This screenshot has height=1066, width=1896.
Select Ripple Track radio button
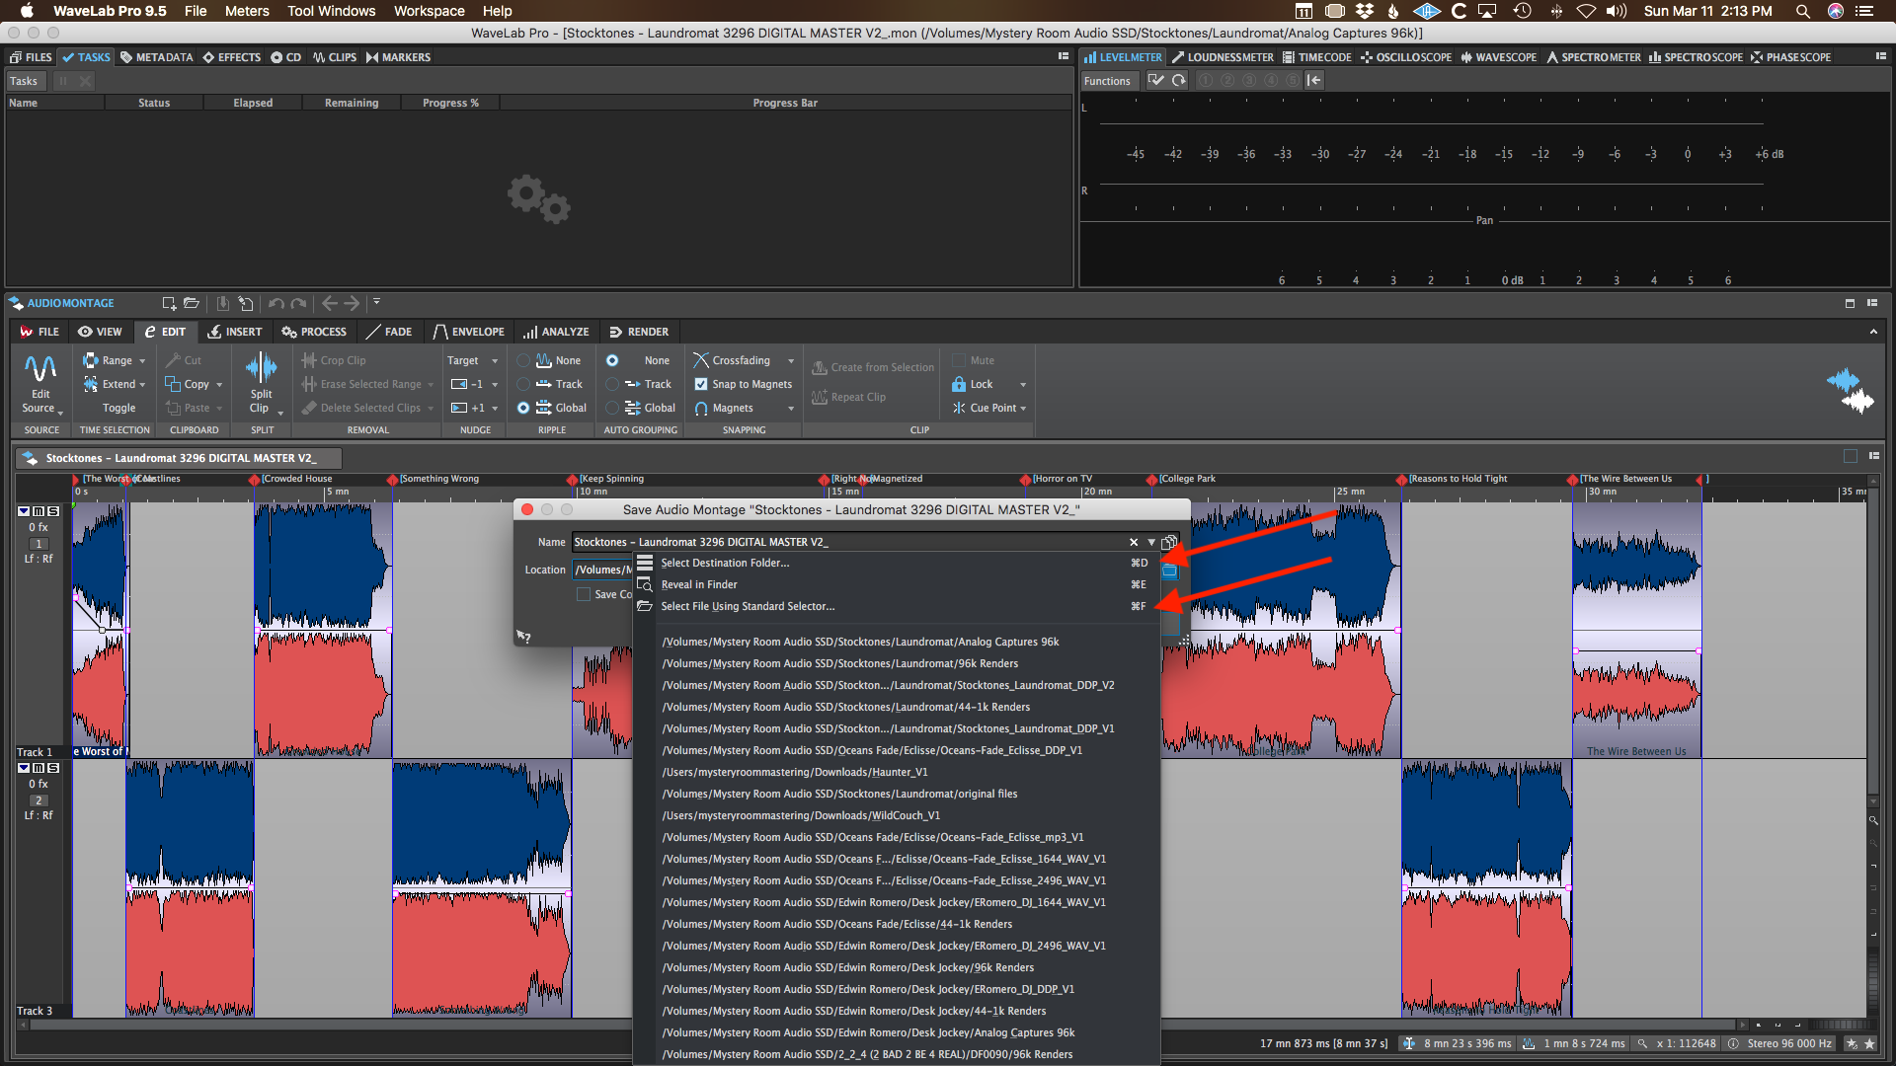[x=523, y=384]
